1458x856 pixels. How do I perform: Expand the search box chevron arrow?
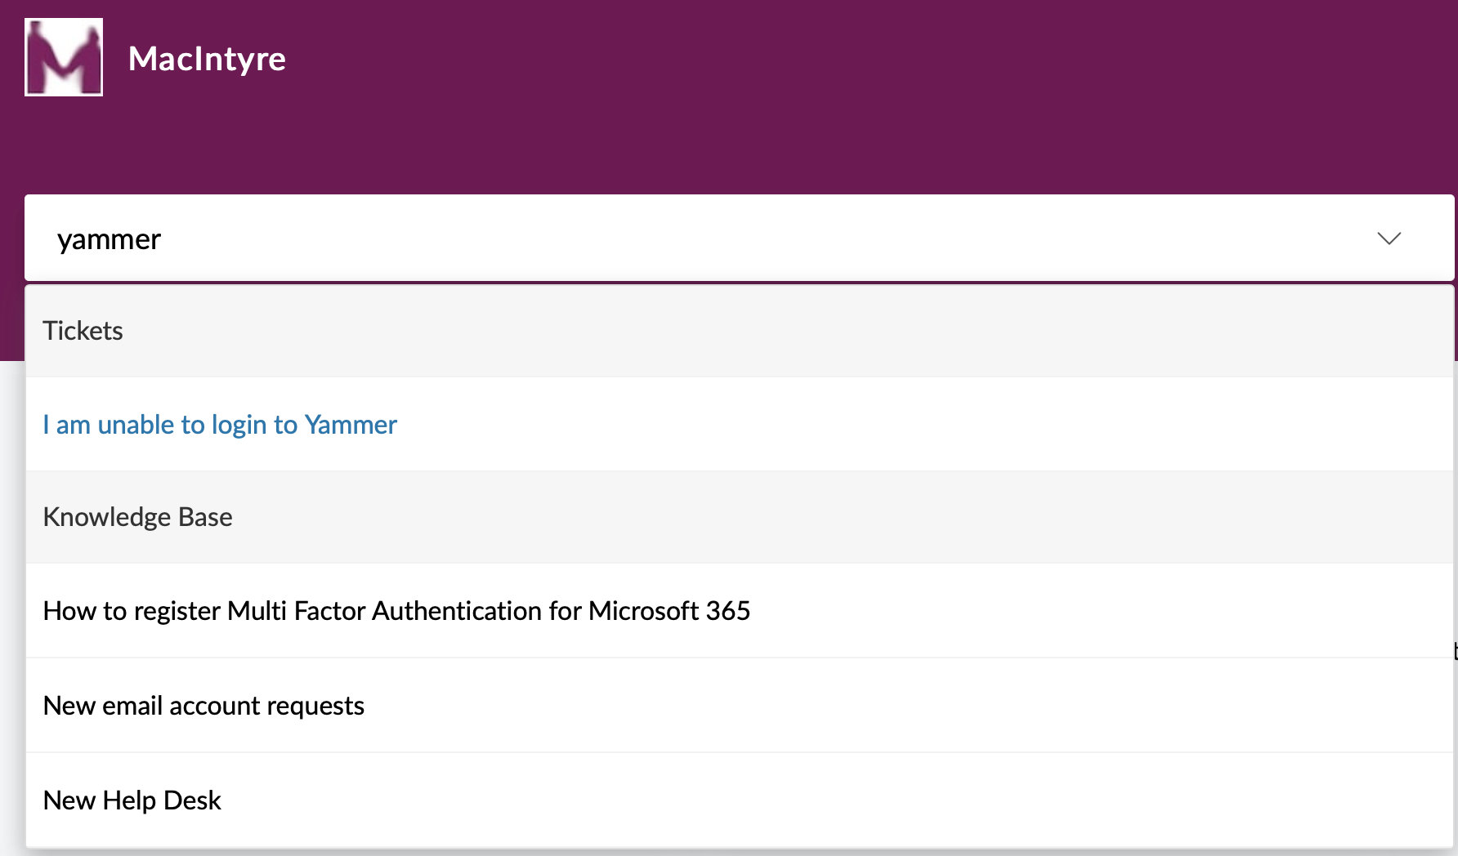tap(1389, 239)
